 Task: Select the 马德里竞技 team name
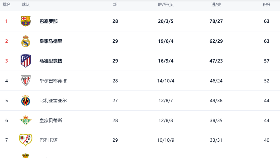[51, 61]
